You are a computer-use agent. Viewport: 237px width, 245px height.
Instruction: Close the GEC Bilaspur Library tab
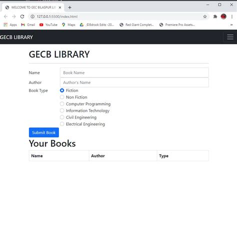click(x=60, y=7)
